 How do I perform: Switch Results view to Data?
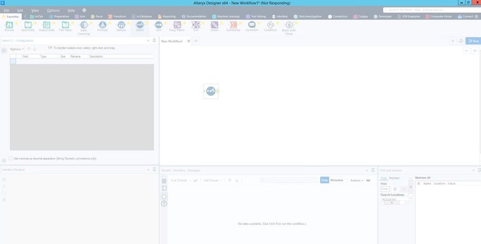(325, 180)
